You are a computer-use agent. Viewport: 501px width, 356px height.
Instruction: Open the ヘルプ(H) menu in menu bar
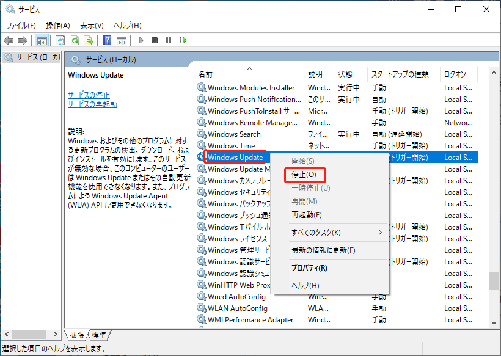pyautogui.click(x=127, y=25)
